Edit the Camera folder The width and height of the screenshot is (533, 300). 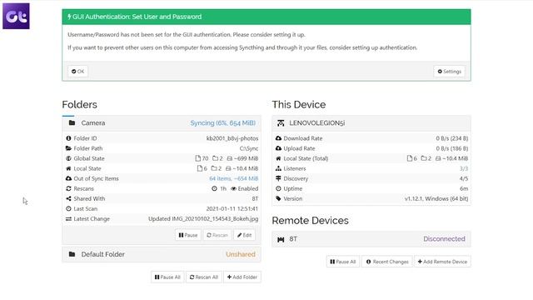[244, 235]
